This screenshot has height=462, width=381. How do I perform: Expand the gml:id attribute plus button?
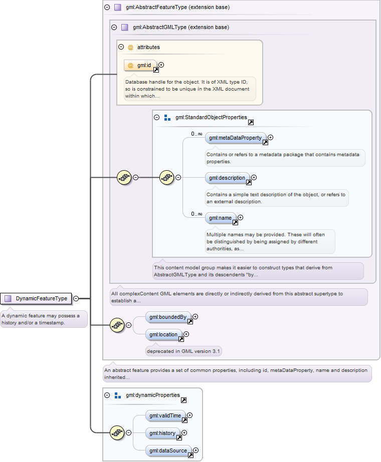161,65
